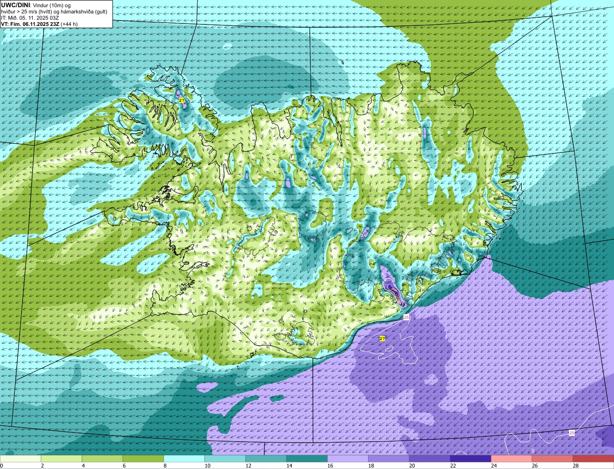This screenshot has width=614, height=469.
Task: Click the yellow 27 gust marker off south coast
Action: pyautogui.click(x=382, y=339)
